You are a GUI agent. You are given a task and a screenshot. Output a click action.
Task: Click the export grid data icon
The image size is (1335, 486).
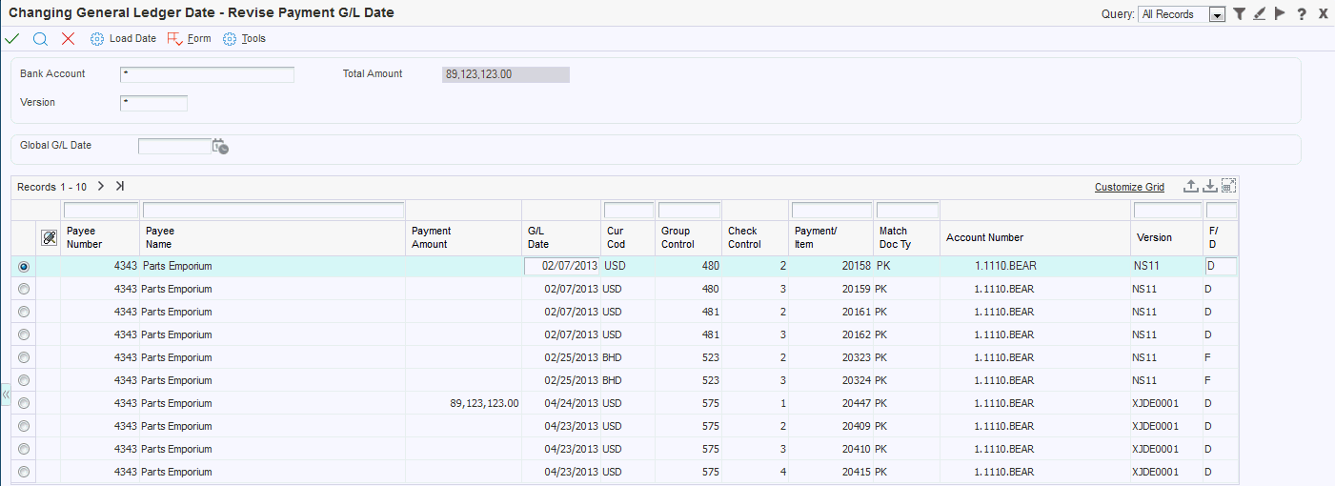1190,186
